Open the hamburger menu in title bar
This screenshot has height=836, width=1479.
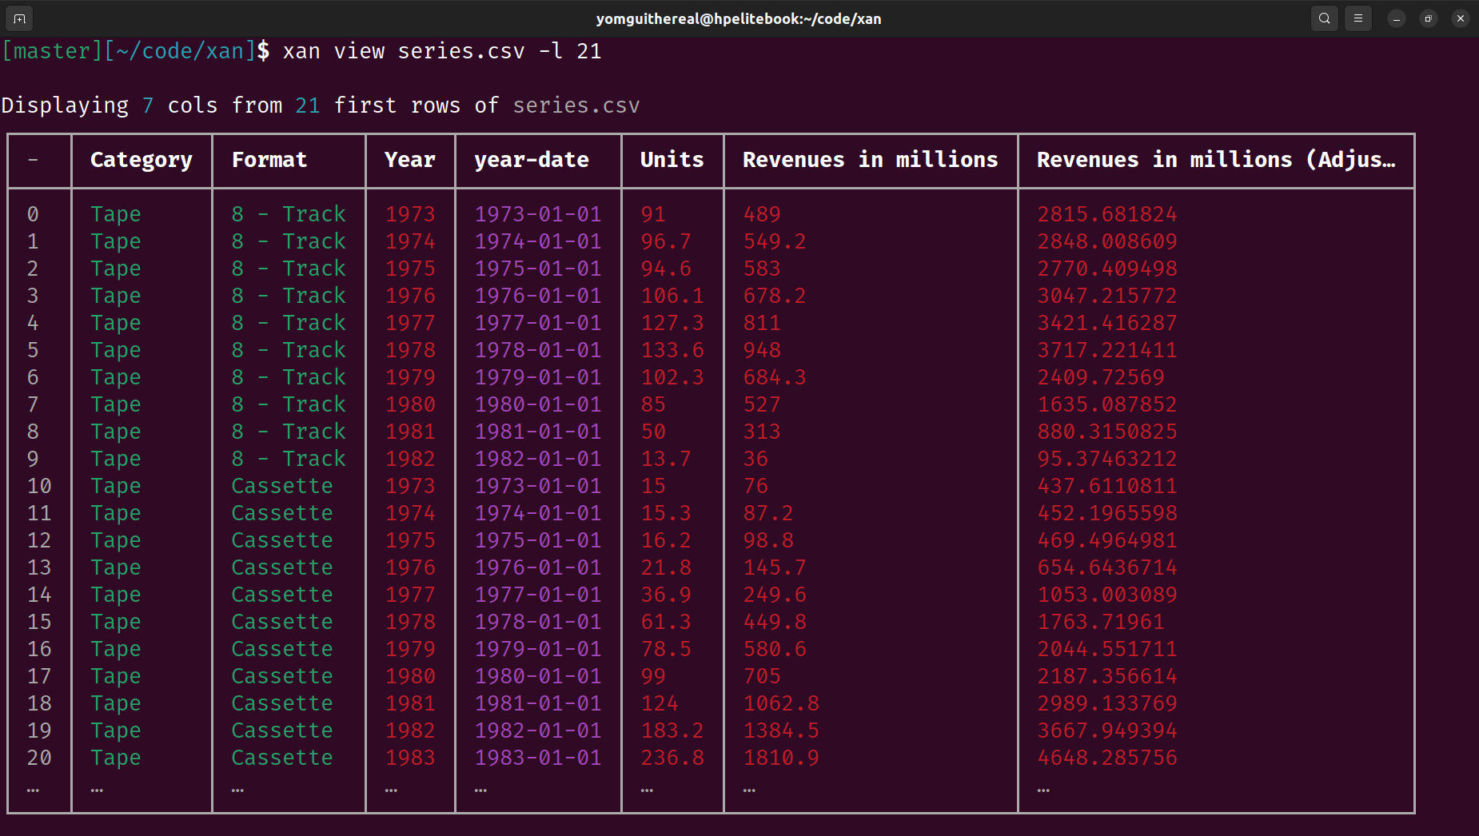pyautogui.click(x=1357, y=18)
